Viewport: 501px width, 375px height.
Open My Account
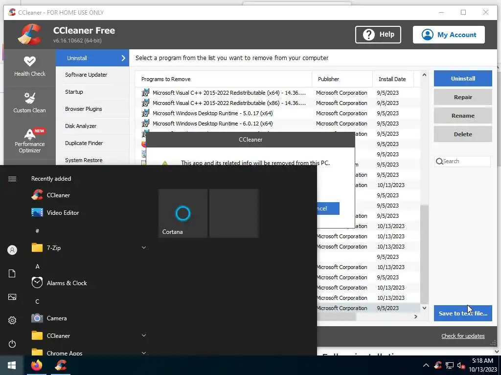tap(449, 35)
